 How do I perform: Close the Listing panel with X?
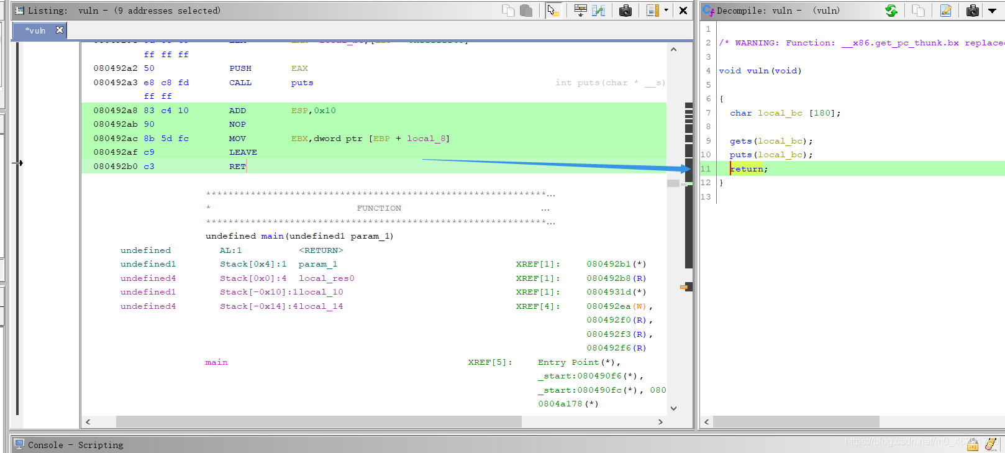pyautogui.click(x=683, y=11)
